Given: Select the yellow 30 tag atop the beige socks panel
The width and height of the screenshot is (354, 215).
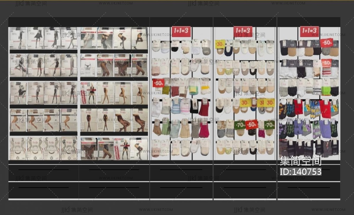Looking at the screenshot, I should 220,44.
